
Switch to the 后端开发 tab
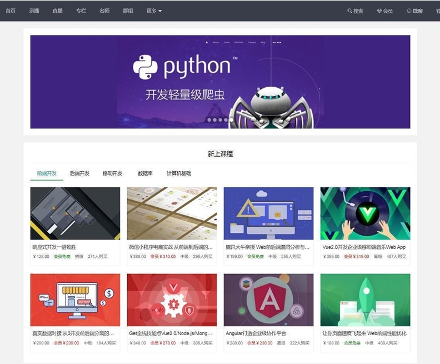tap(79, 173)
